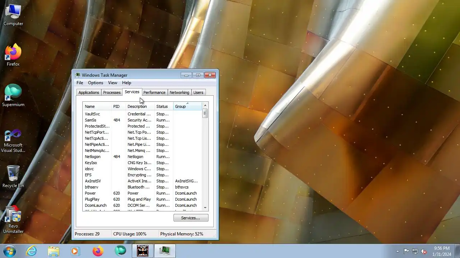Select the Services tab
The width and height of the screenshot is (460, 258).
tap(132, 92)
